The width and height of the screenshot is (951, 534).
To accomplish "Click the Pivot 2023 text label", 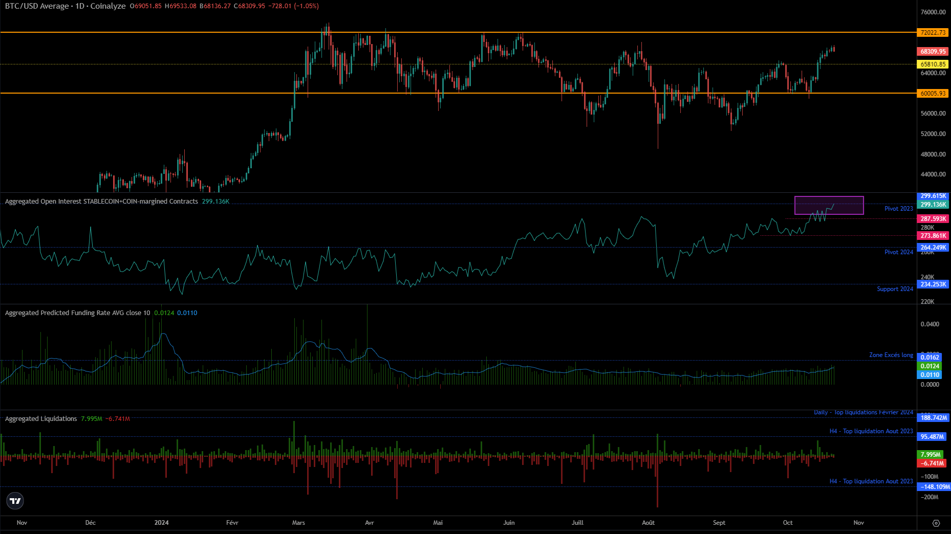I will (x=898, y=209).
